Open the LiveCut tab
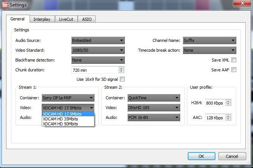 (66, 19)
